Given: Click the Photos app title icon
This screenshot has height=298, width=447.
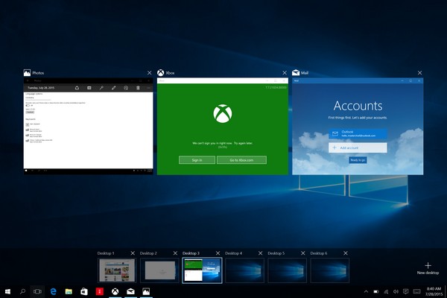Looking at the screenshot, I should click(27, 73).
